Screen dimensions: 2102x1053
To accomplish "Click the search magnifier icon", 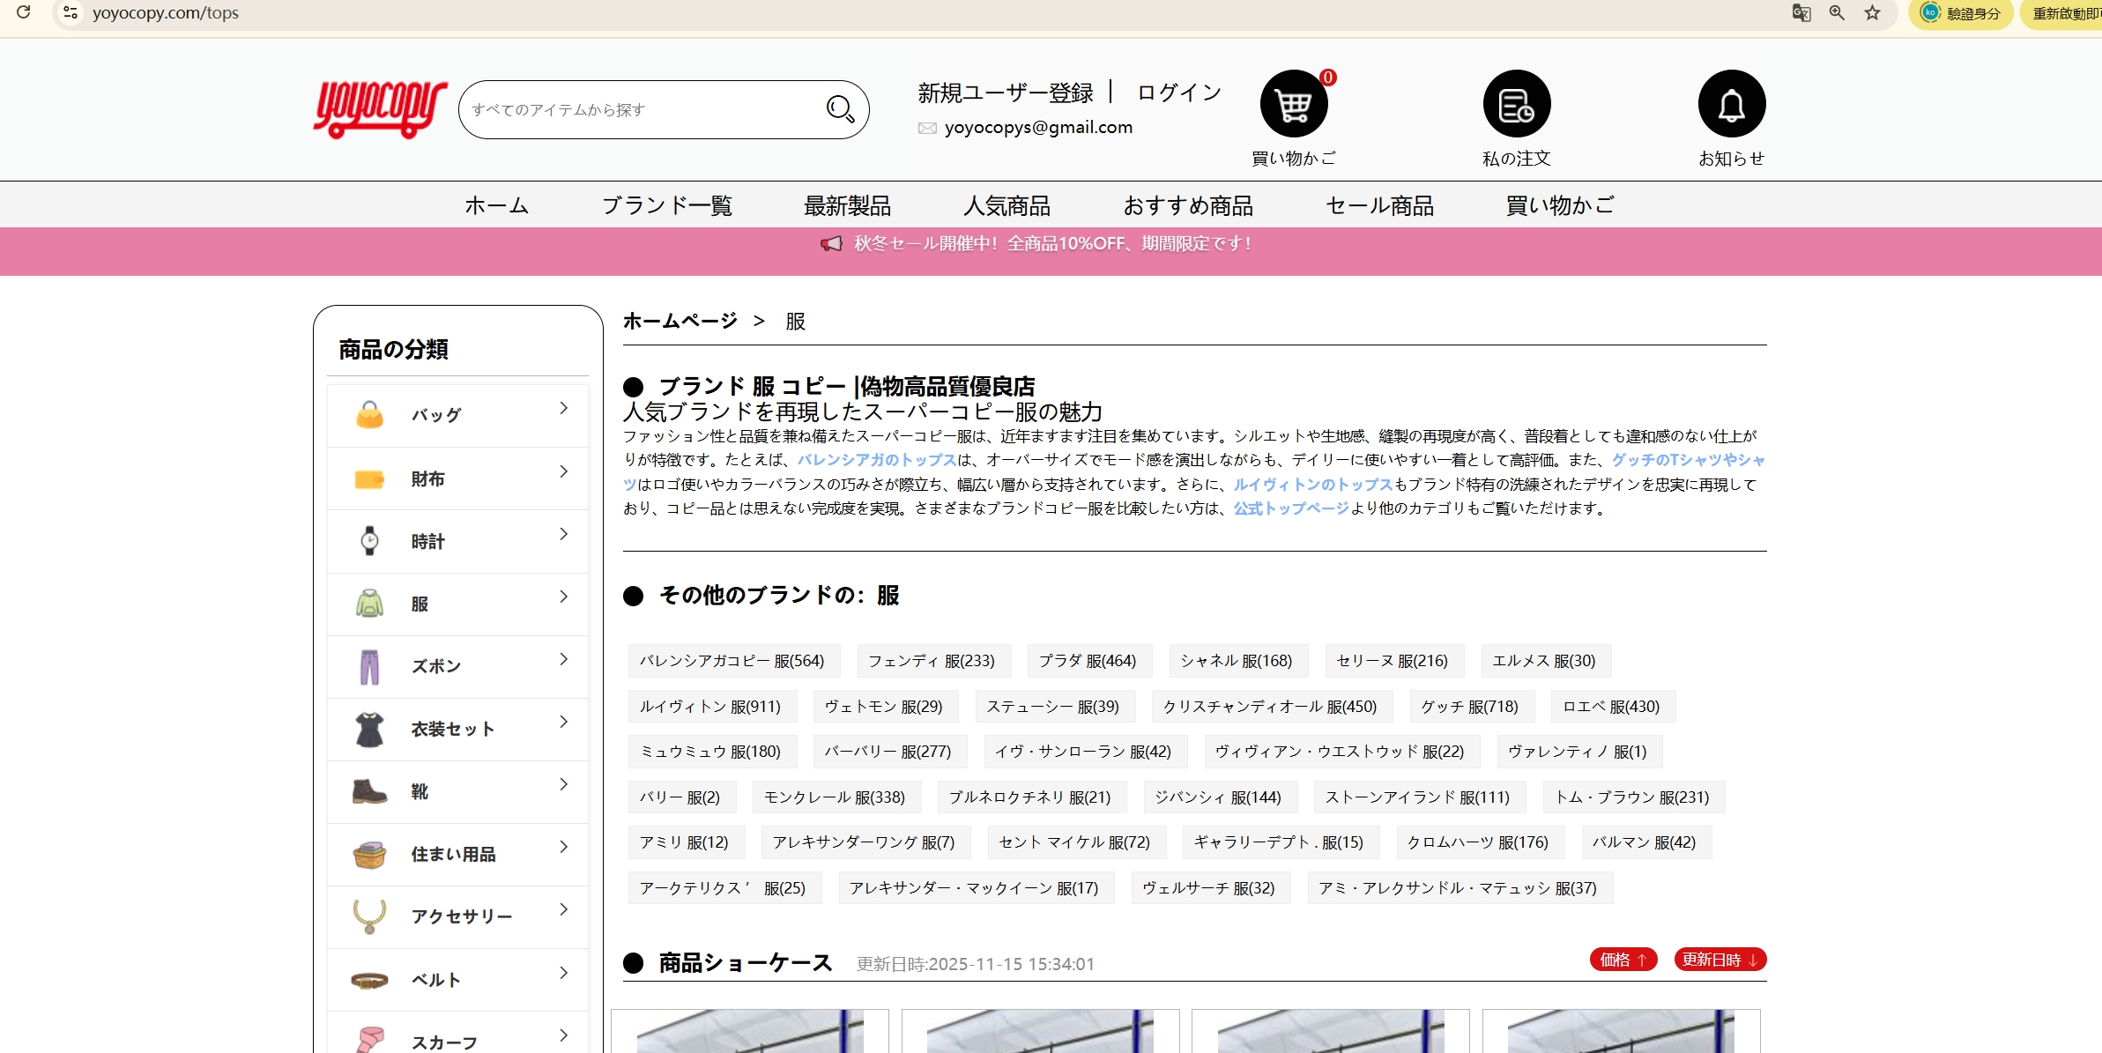I will point(840,109).
